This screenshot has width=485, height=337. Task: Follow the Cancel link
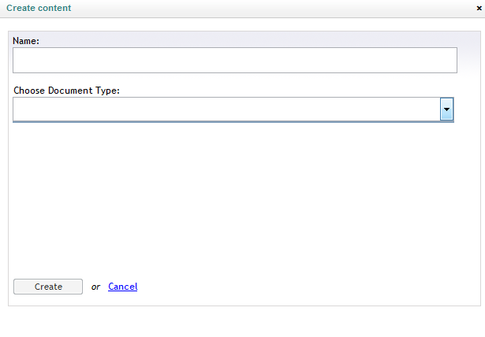coord(123,287)
